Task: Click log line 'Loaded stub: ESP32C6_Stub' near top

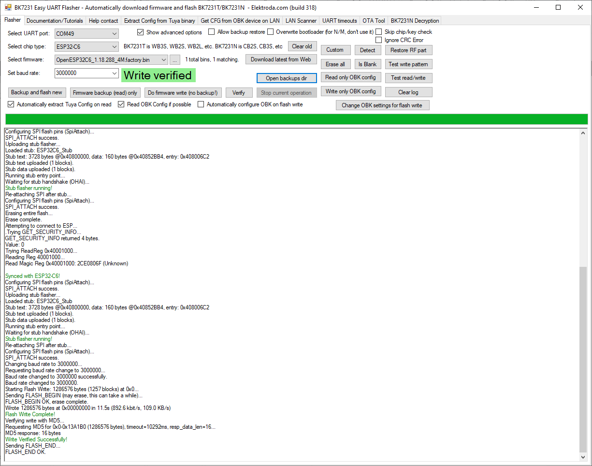Action: [39, 150]
